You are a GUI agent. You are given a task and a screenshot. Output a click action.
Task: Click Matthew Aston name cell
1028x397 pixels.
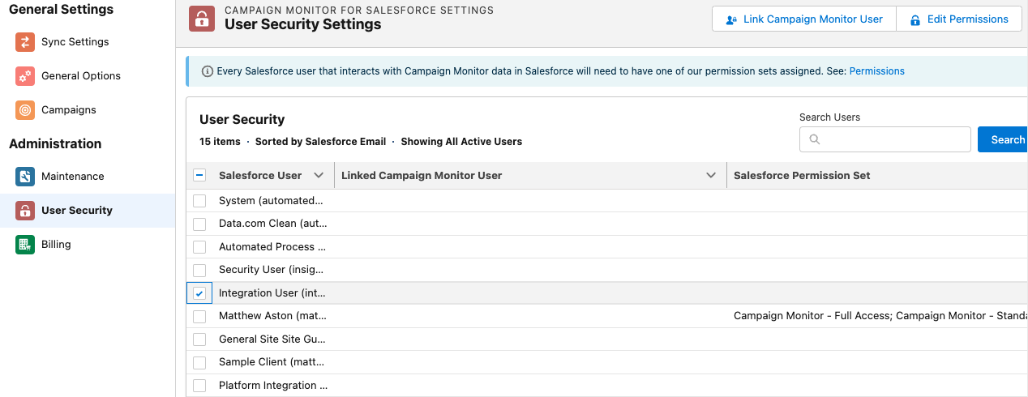pyautogui.click(x=272, y=316)
